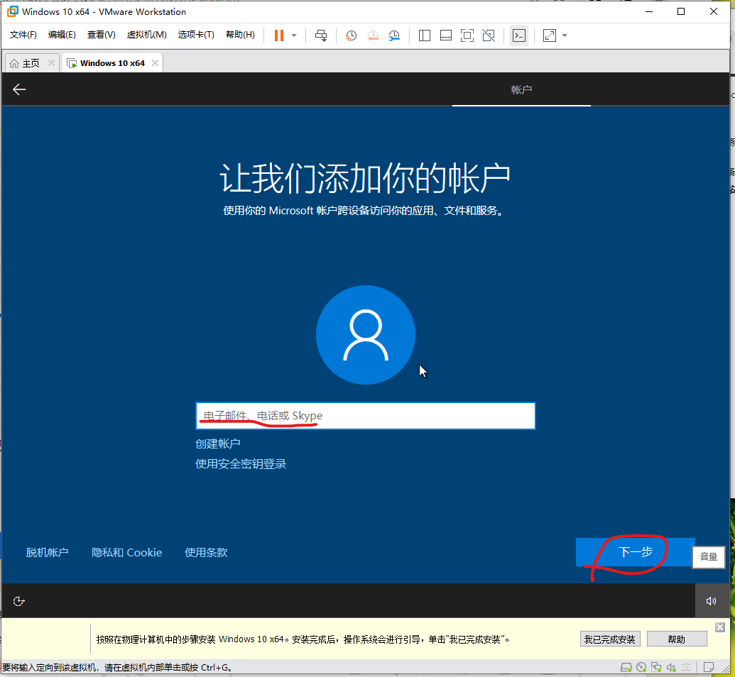This screenshot has width=735, height=677.
Task: Open the 查看(V) menu
Action: pyautogui.click(x=102, y=35)
